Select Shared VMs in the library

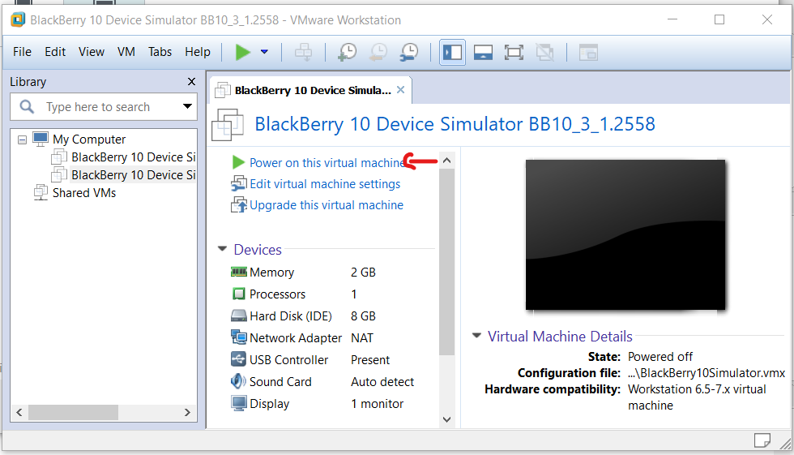point(84,193)
